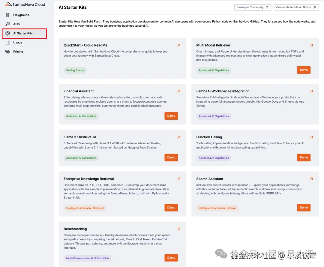Open Benchmarking external arrow
Viewport: 324px width, 267px height.
click(x=179, y=229)
